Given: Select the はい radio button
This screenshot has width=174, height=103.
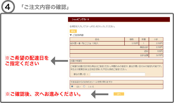Looking at the screenshot, I should pos(72,86).
